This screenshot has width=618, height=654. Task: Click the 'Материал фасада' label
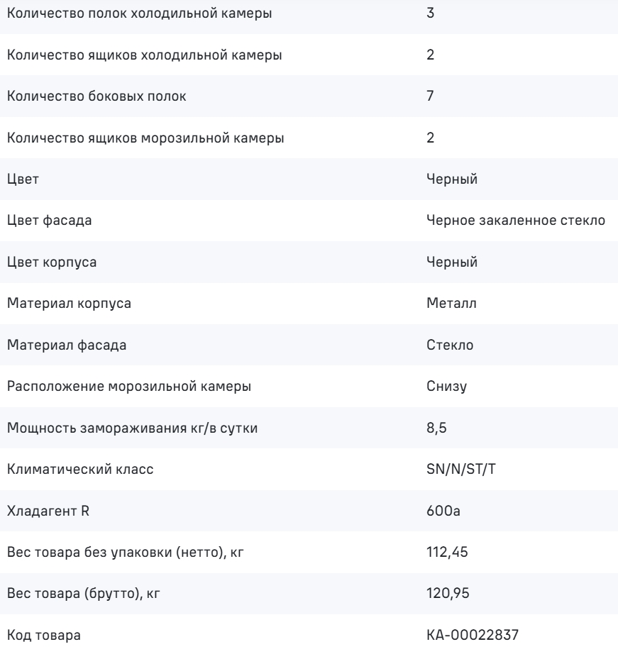click(67, 345)
